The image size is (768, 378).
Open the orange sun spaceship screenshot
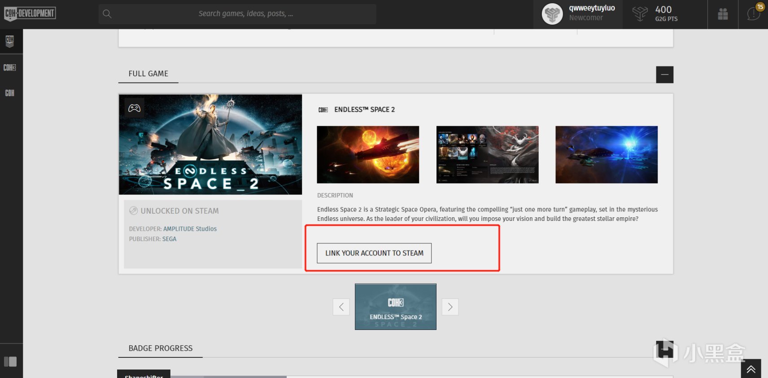coord(368,154)
